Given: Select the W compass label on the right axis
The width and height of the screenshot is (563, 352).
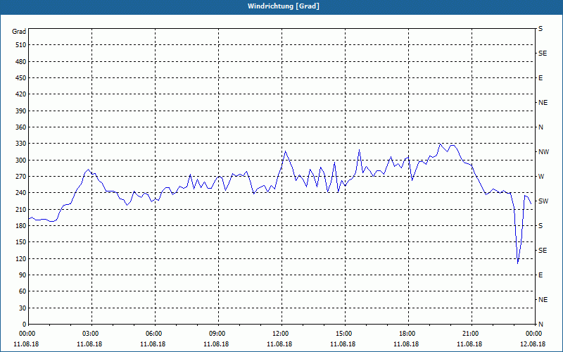Looking at the screenshot, I should coord(540,177).
